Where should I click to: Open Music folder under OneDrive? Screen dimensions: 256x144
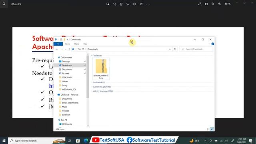click(x=64, y=107)
